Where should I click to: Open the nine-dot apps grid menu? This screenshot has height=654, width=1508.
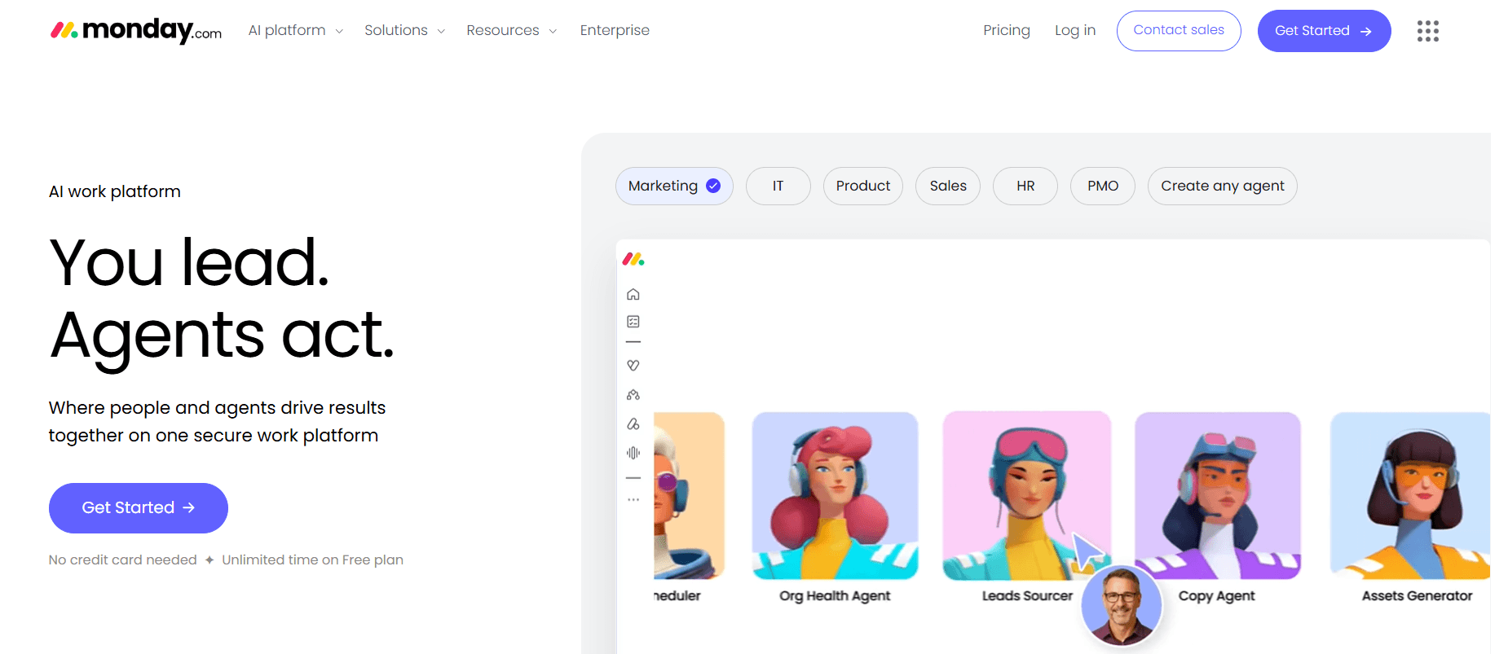[1427, 31]
